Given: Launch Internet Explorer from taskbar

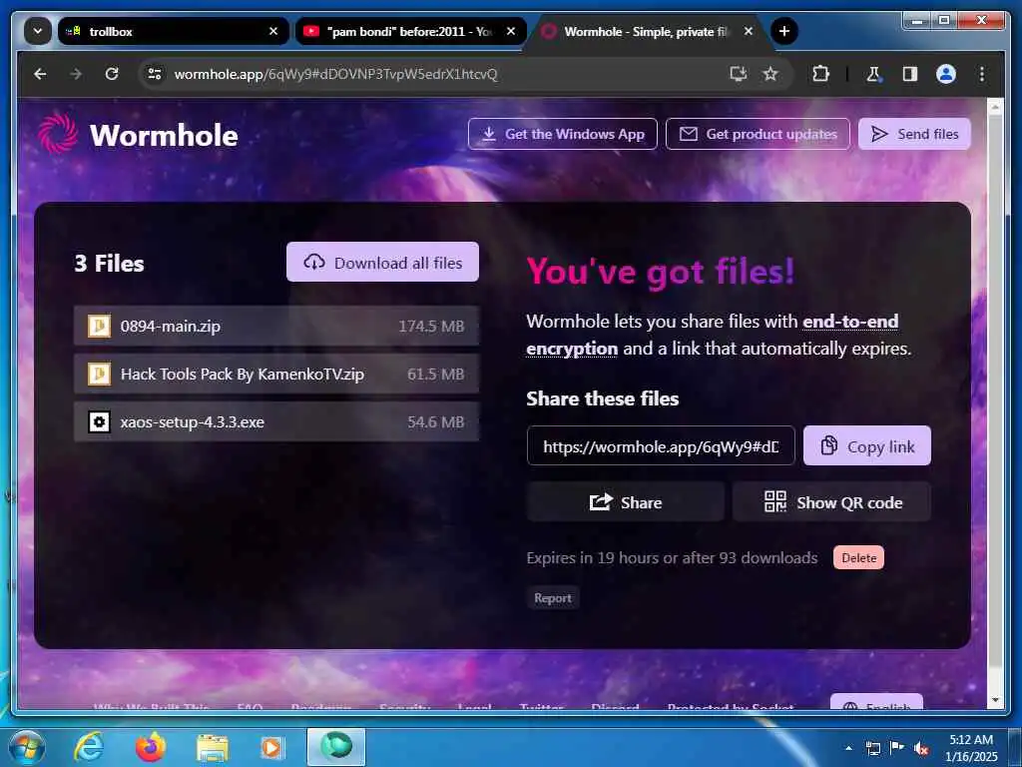Looking at the screenshot, I should [x=89, y=747].
